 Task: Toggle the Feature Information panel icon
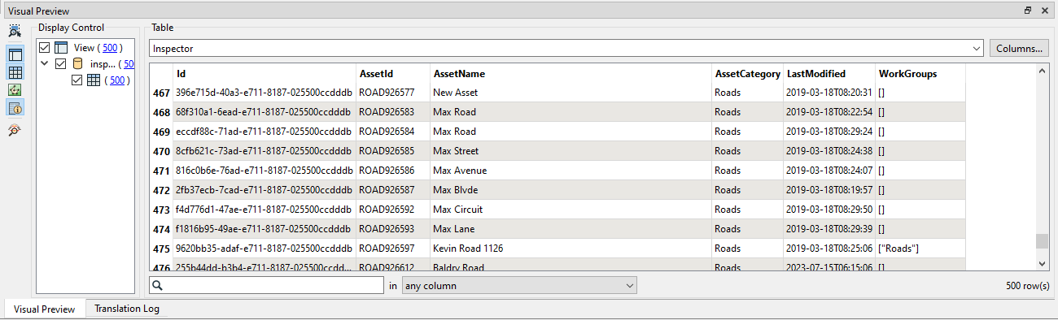click(x=15, y=107)
